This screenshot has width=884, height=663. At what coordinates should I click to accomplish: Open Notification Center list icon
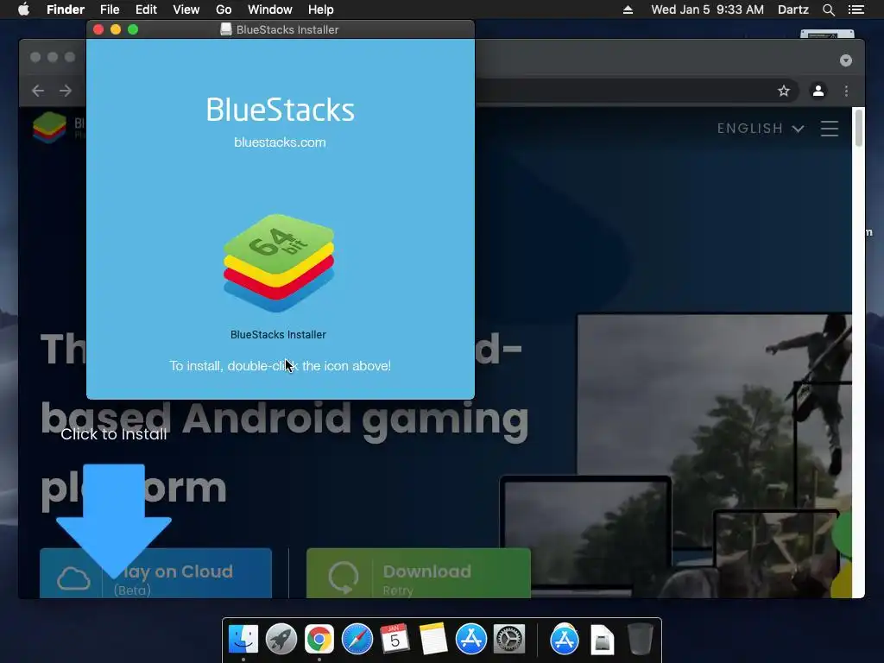(x=856, y=9)
